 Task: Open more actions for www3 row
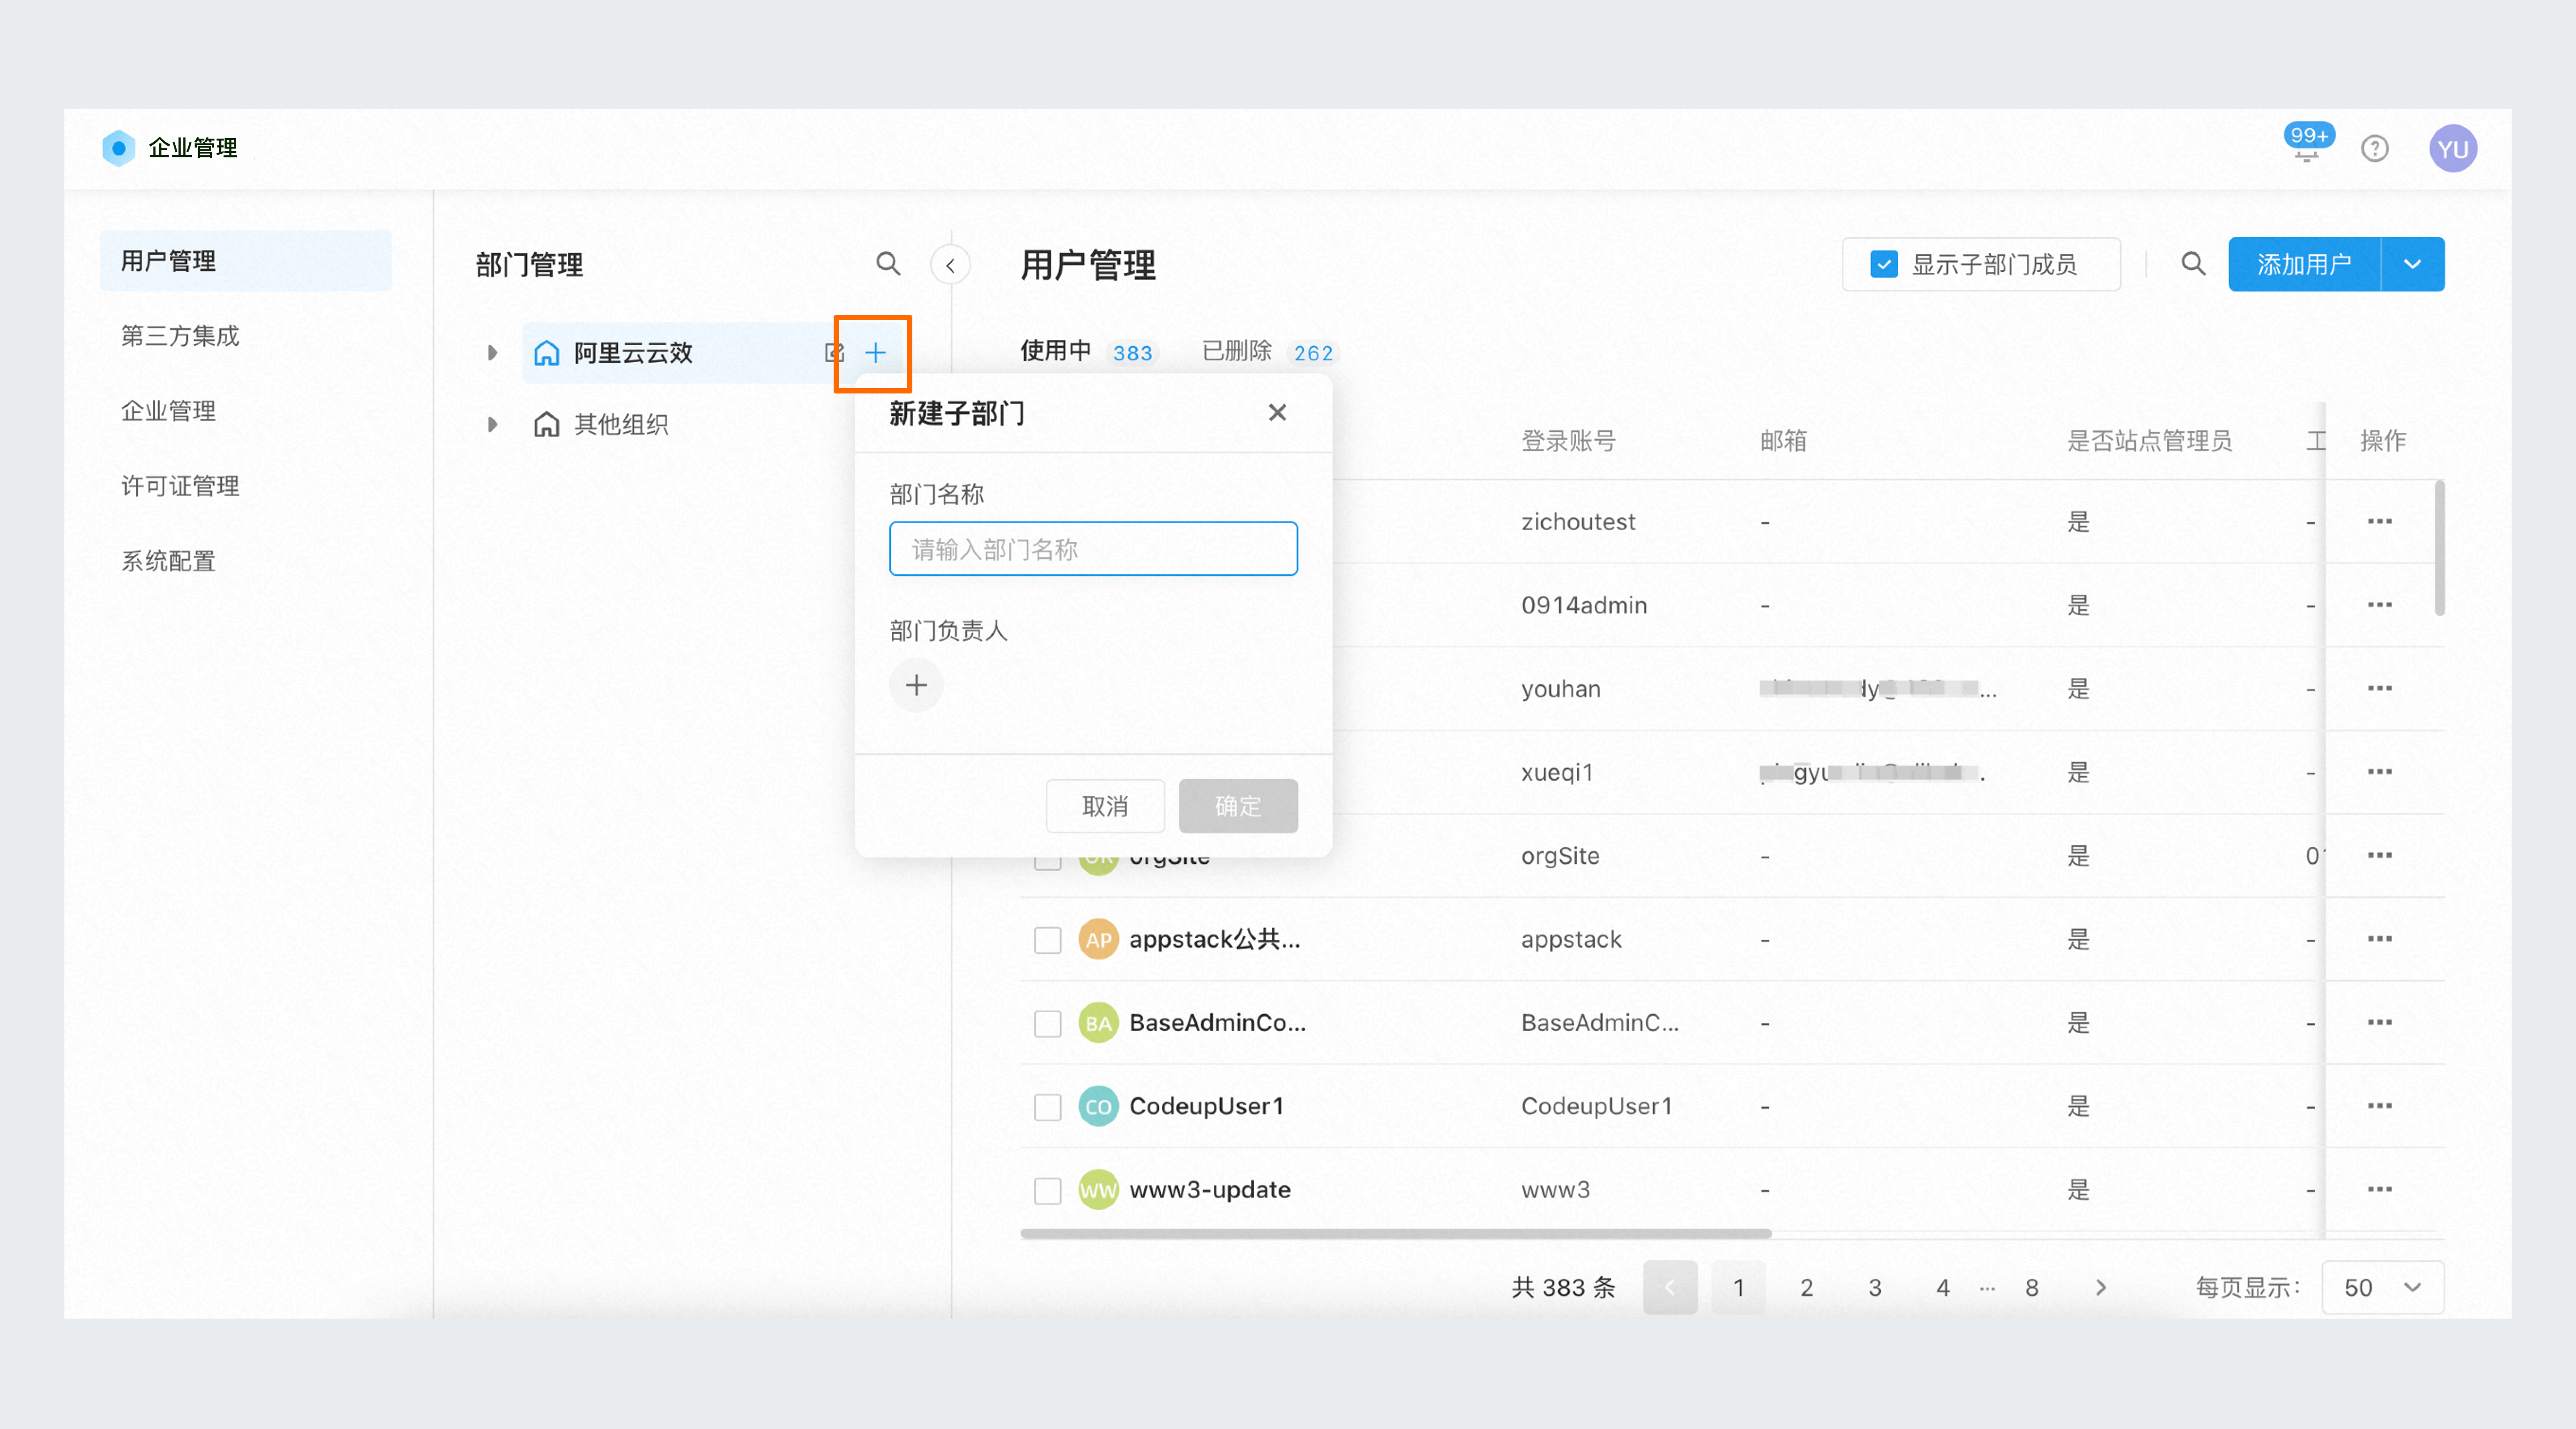click(x=2380, y=1189)
